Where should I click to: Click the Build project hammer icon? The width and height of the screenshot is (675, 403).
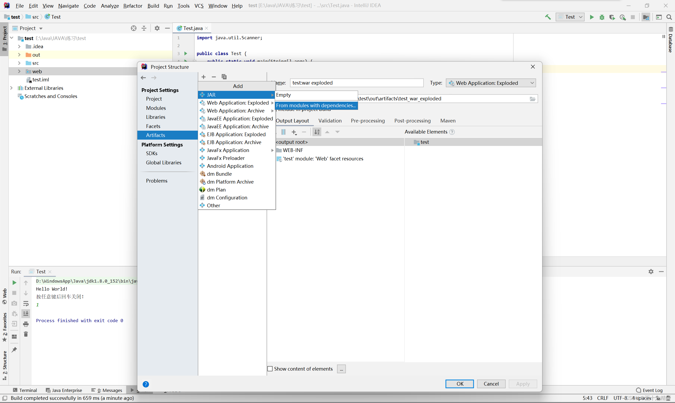pyautogui.click(x=548, y=17)
